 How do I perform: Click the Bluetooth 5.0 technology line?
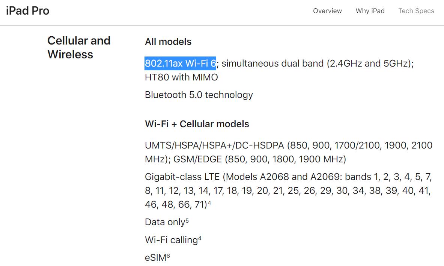point(199,95)
